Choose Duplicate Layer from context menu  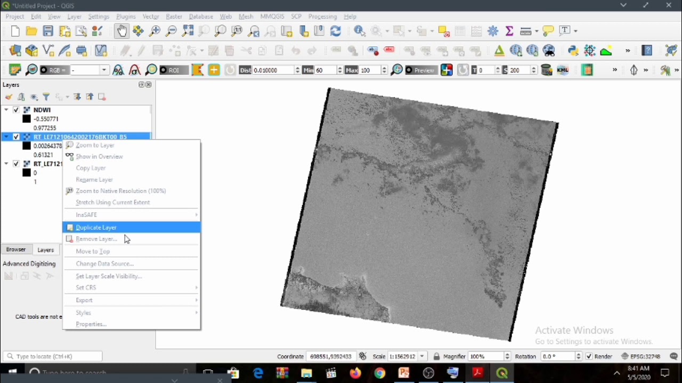click(131, 228)
